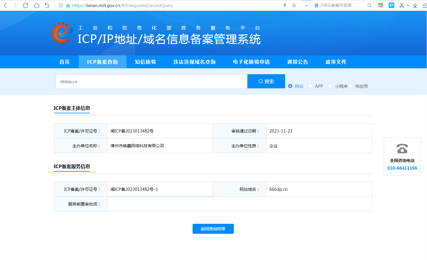
Task: Click the 主办单位名称 label
Action: (86, 146)
